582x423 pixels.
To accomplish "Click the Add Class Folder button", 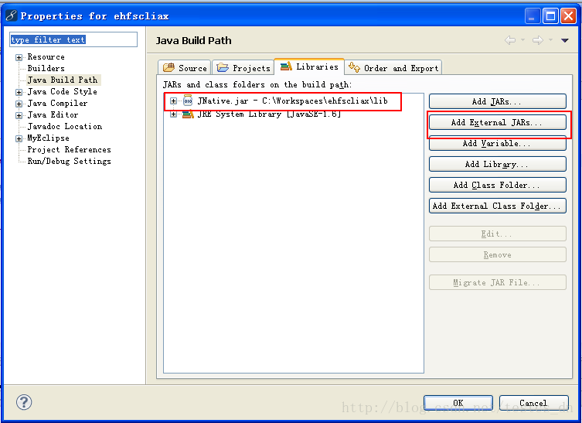I will click(498, 185).
